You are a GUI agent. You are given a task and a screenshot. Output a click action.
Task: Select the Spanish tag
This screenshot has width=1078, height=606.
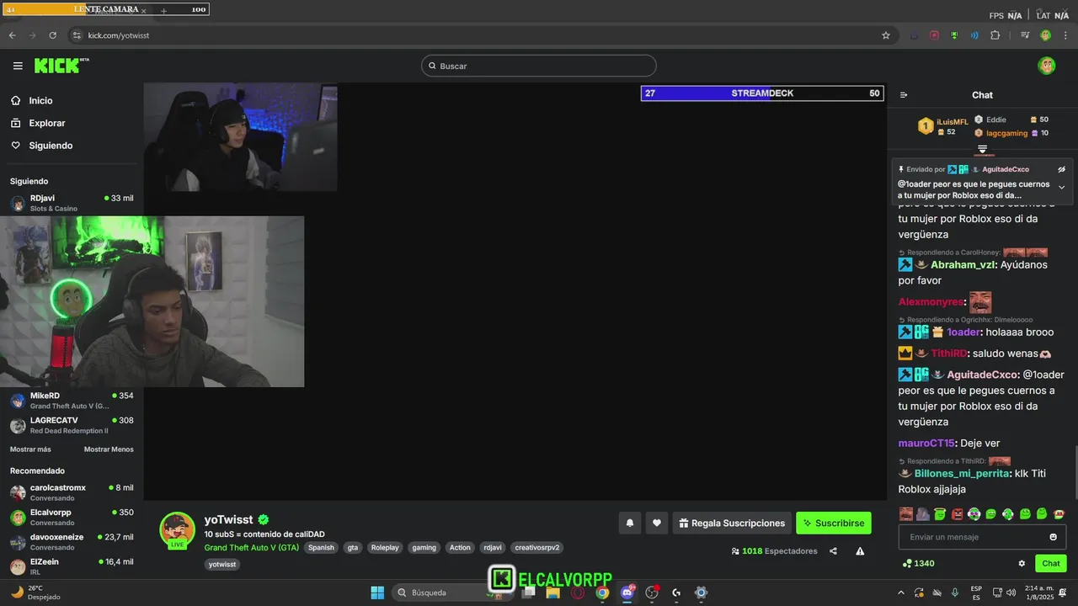pos(321,547)
